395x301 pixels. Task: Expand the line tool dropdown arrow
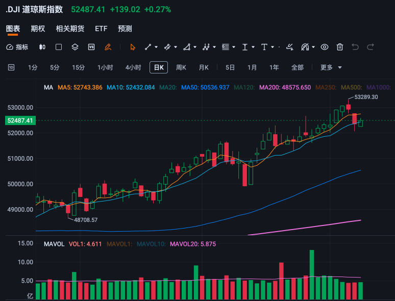click(156, 47)
